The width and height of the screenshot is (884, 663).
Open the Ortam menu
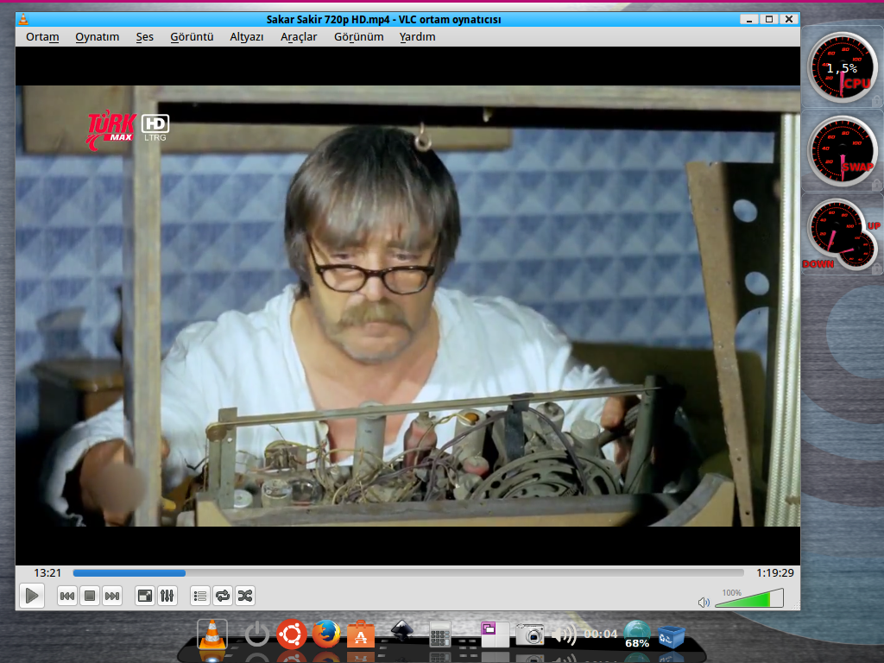(42, 37)
